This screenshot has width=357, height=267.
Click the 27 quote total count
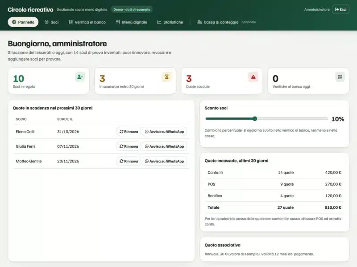point(286,207)
